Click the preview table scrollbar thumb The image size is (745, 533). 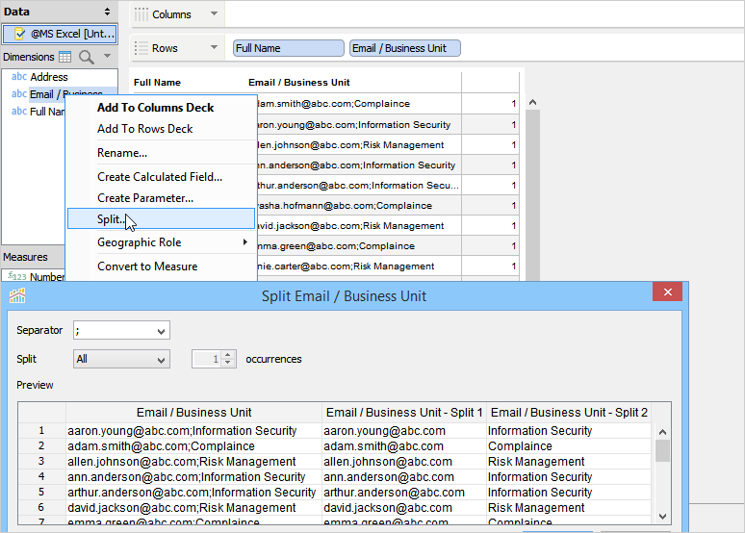662,450
